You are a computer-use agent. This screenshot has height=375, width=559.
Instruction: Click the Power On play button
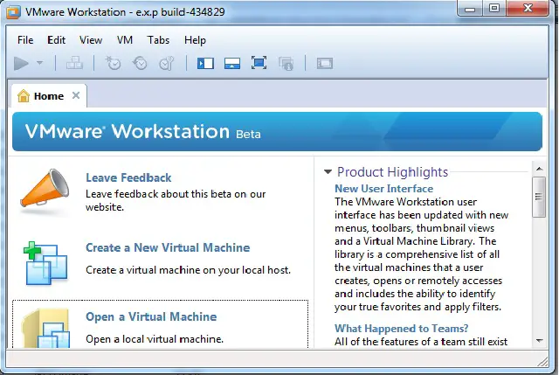point(21,64)
